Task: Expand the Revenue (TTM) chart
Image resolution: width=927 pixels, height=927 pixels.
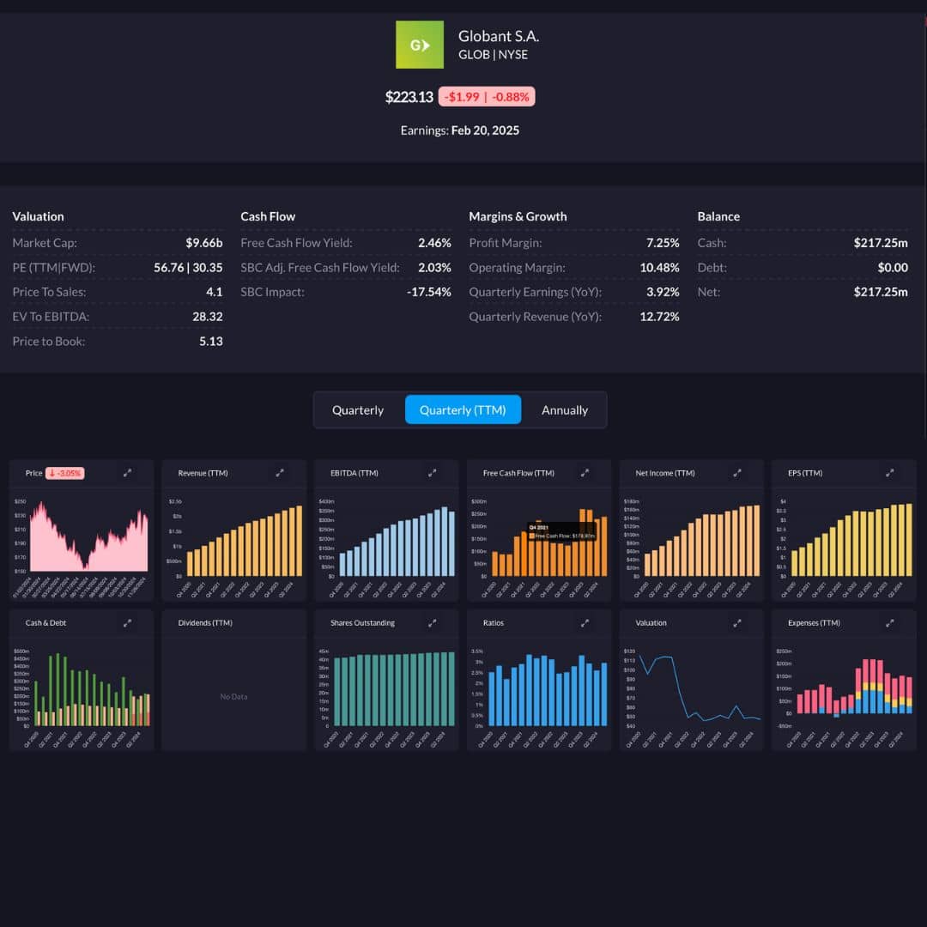Action: (x=280, y=473)
